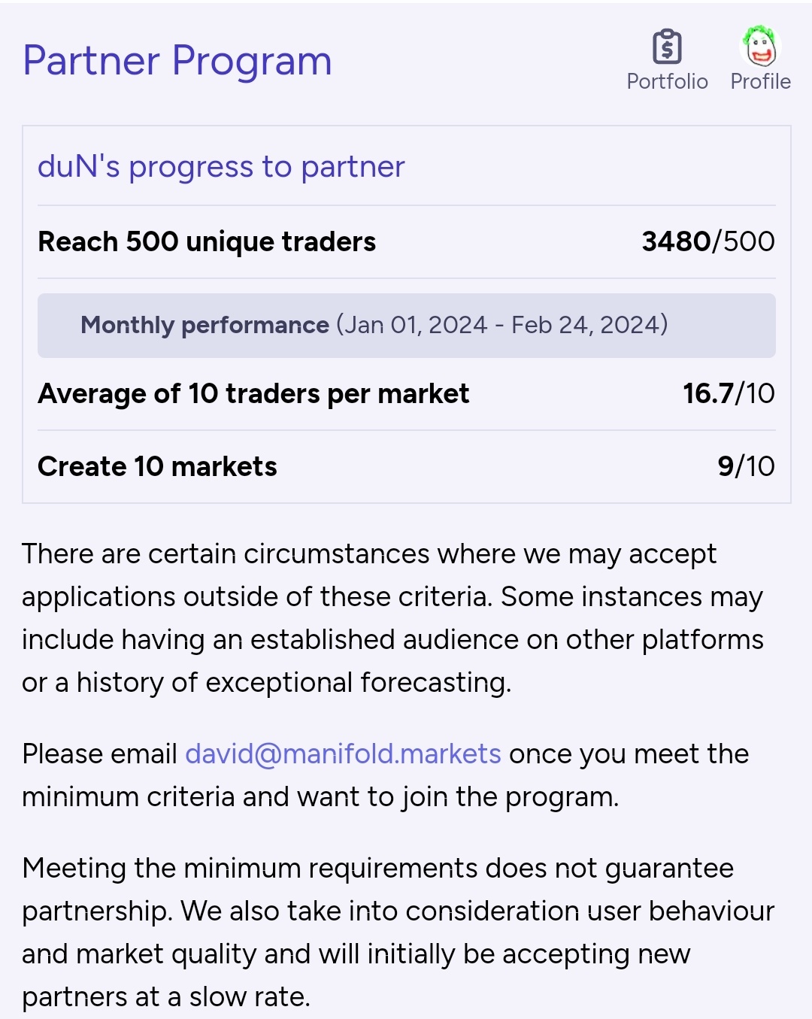The width and height of the screenshot is (812, 1019).
Task: Email david@manifold.markets link
Action: (x=343, y=754)
